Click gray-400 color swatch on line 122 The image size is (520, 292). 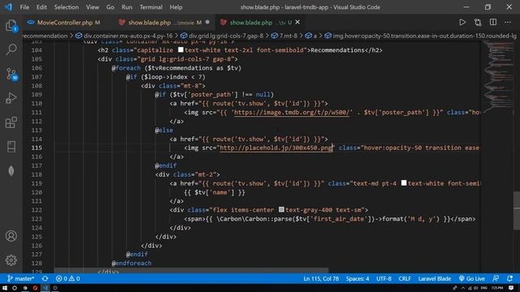[281, 209]
